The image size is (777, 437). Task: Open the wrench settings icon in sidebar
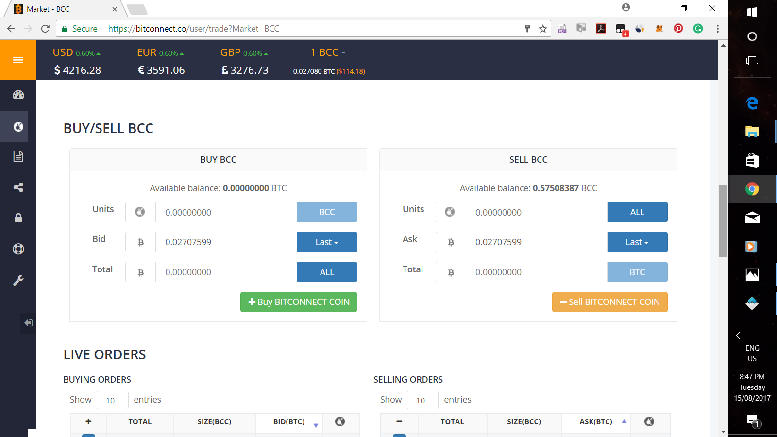[18, 280]
